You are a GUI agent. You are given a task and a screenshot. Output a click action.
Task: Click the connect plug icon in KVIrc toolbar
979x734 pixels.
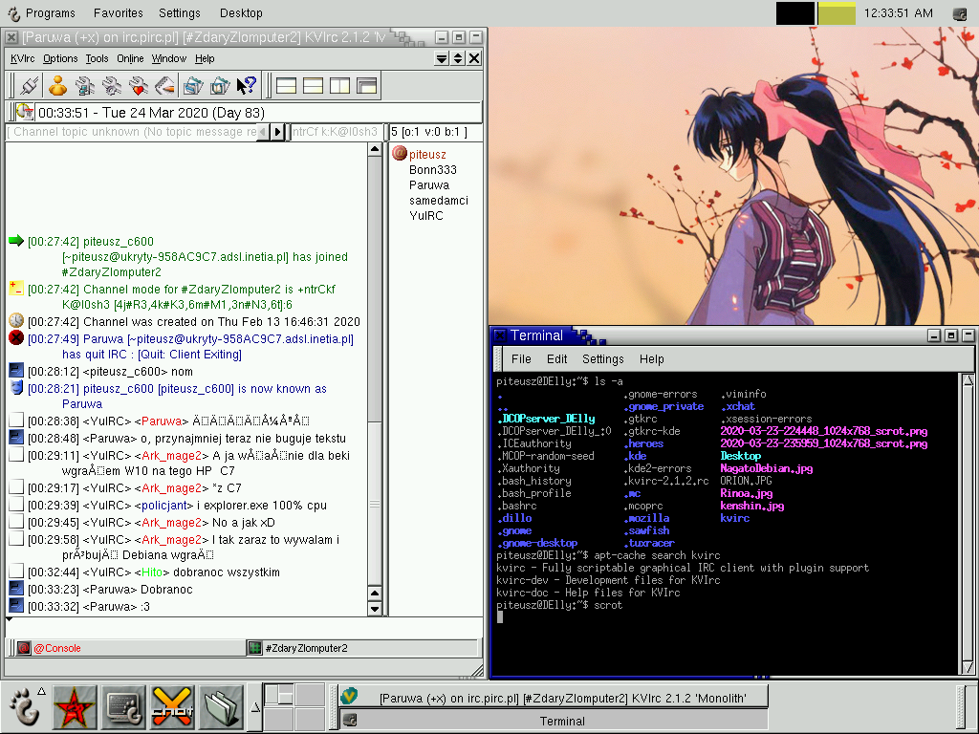point(29,85)
